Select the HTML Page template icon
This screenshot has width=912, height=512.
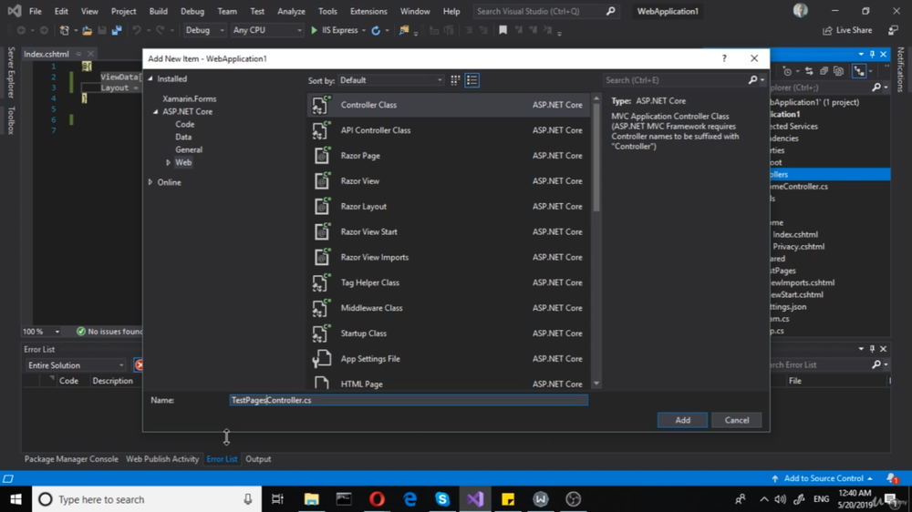click(322, 383)
